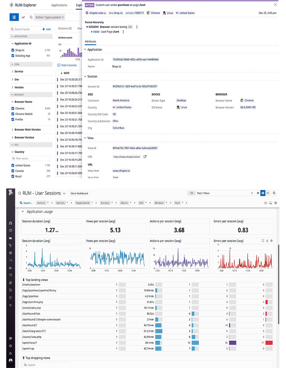Viewport: 286px width, 368px height.
Task: Uncheck the Shop.ist application facet
Action: pyautogui.click(x=13, y=50)
